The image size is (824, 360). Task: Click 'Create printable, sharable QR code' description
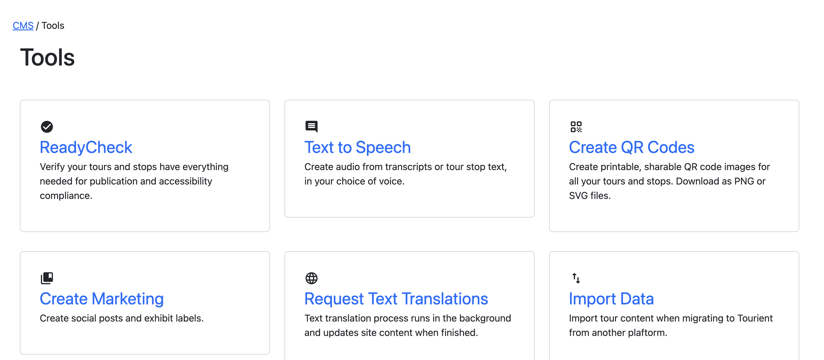[669, 181]
